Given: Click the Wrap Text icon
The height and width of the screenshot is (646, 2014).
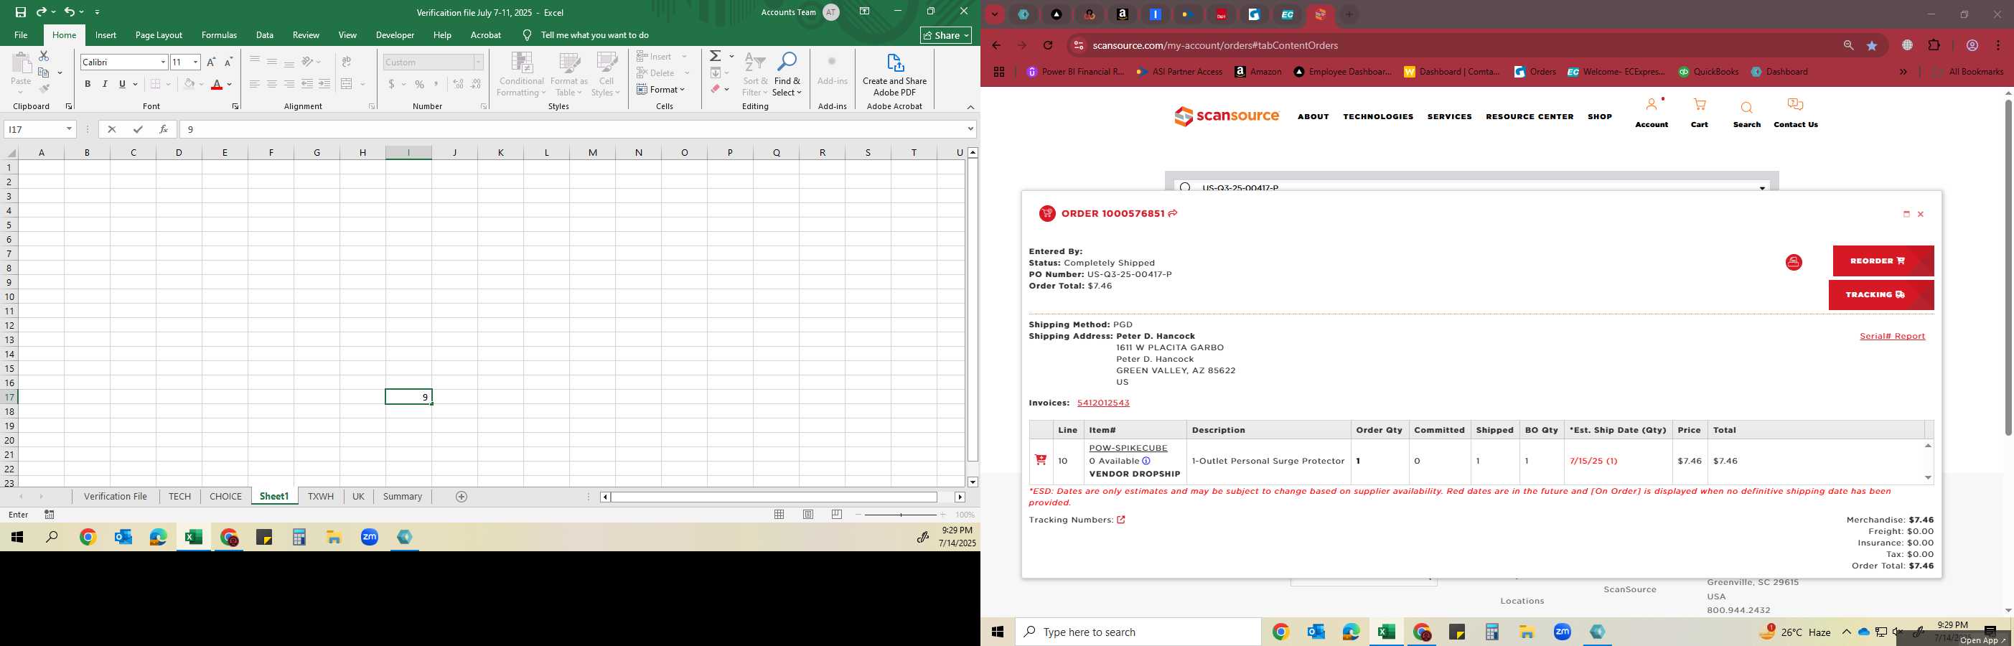Looking at the screenshot, I should (347, 62).
